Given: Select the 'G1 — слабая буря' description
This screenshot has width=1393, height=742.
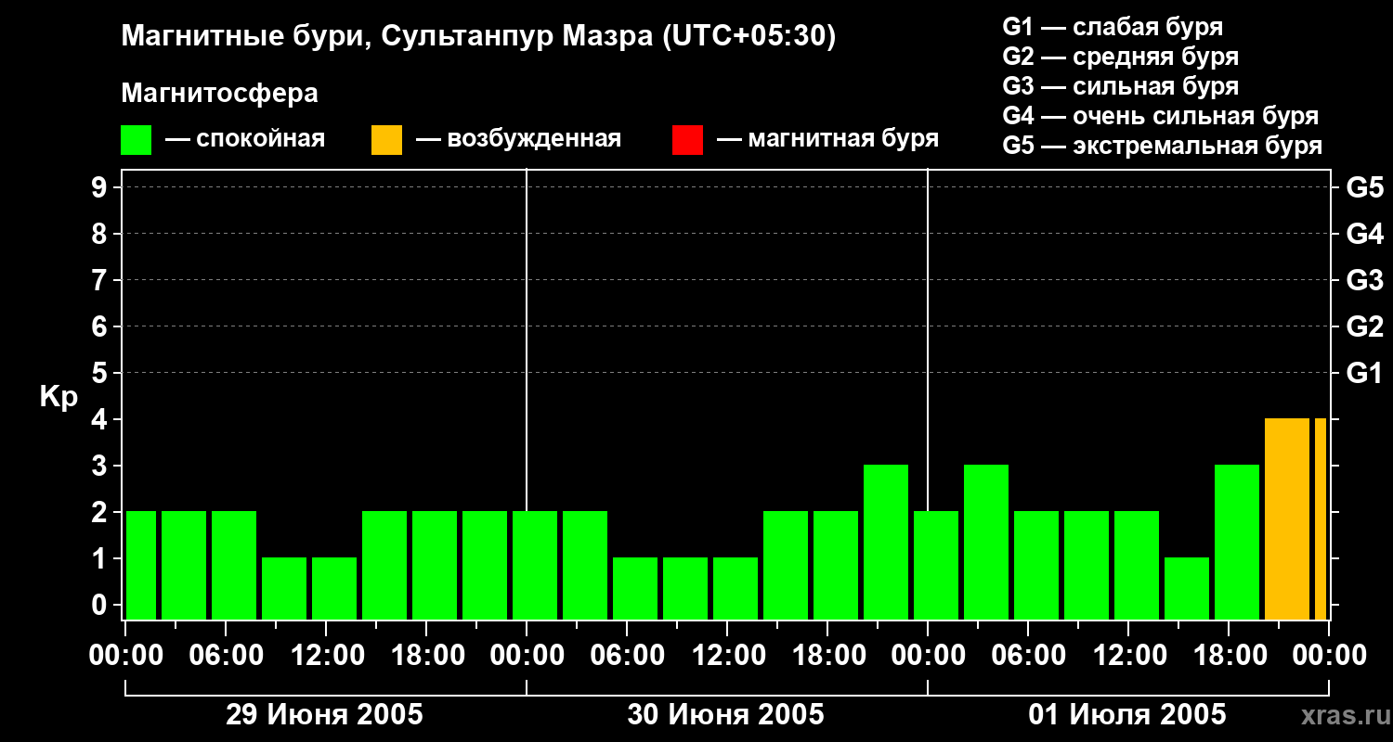Looking at the screenshot, I should pyautogui.click(x=1113, y=27).
